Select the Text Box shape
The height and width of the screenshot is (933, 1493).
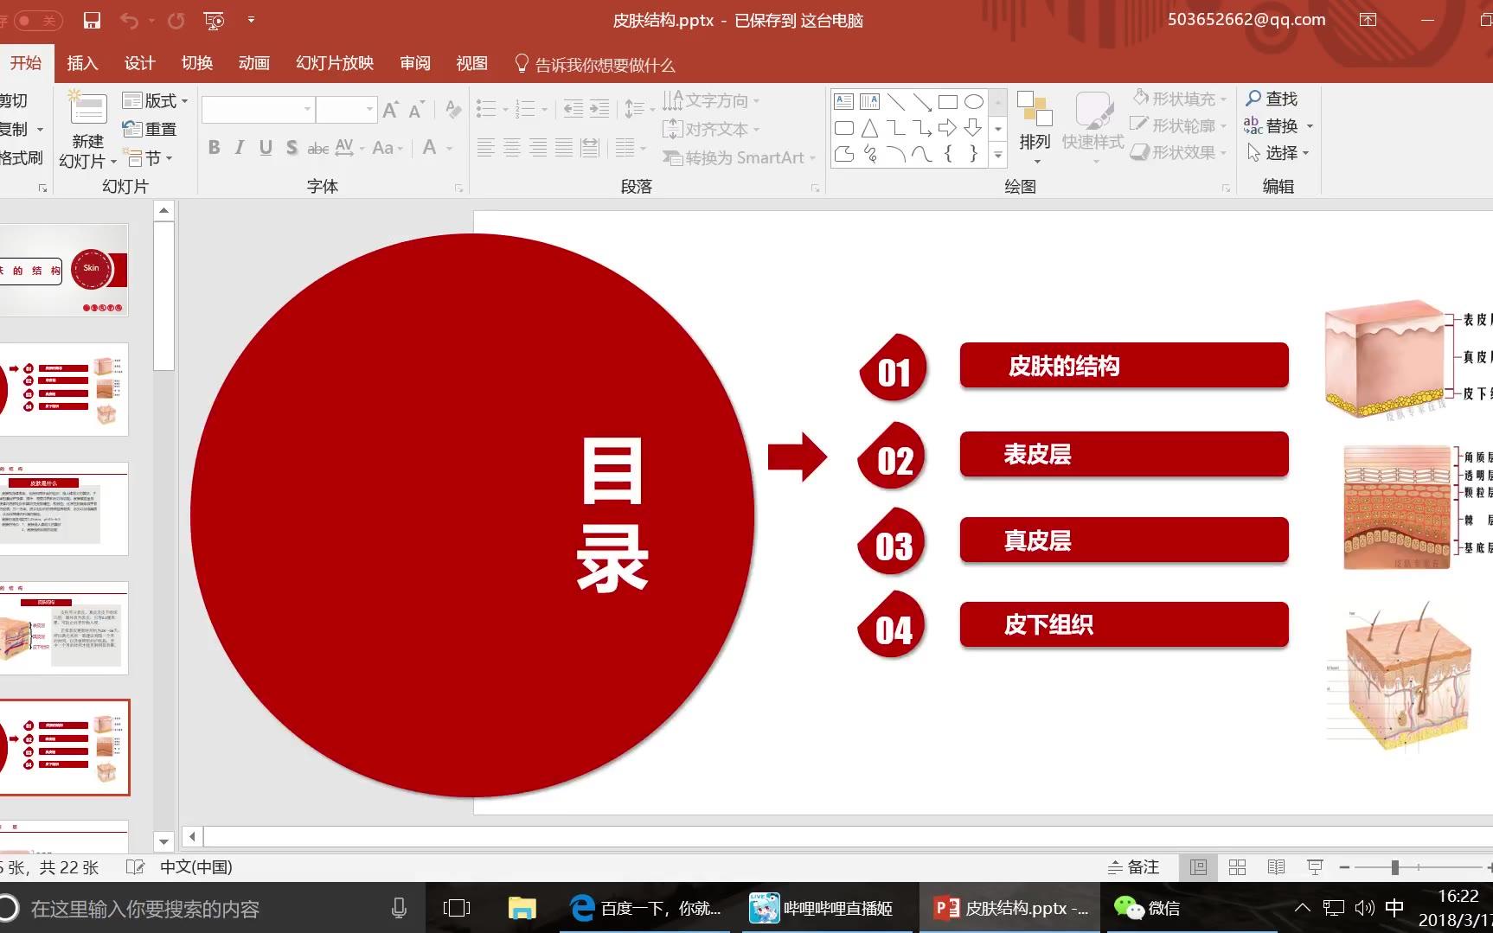click(x=844, y=102)
